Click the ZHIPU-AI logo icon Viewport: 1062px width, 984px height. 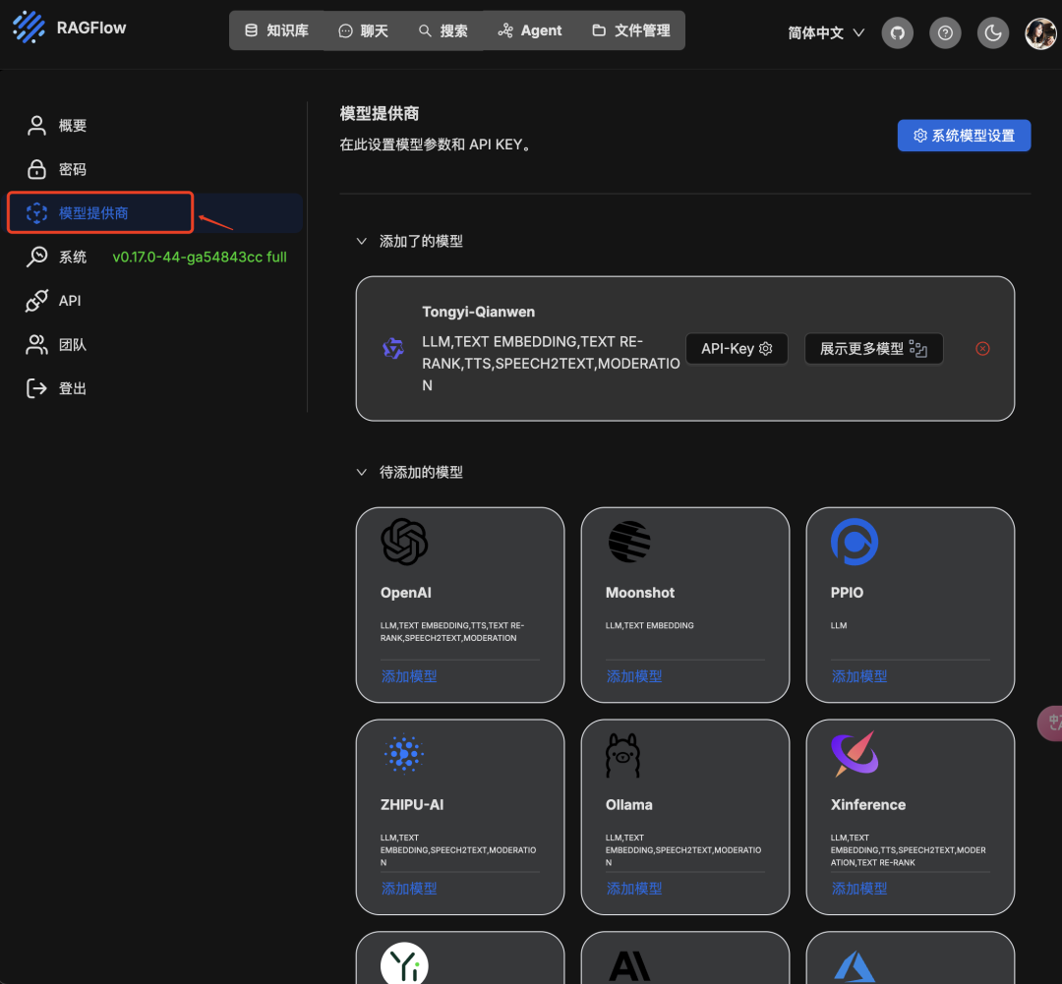[404, 754]
